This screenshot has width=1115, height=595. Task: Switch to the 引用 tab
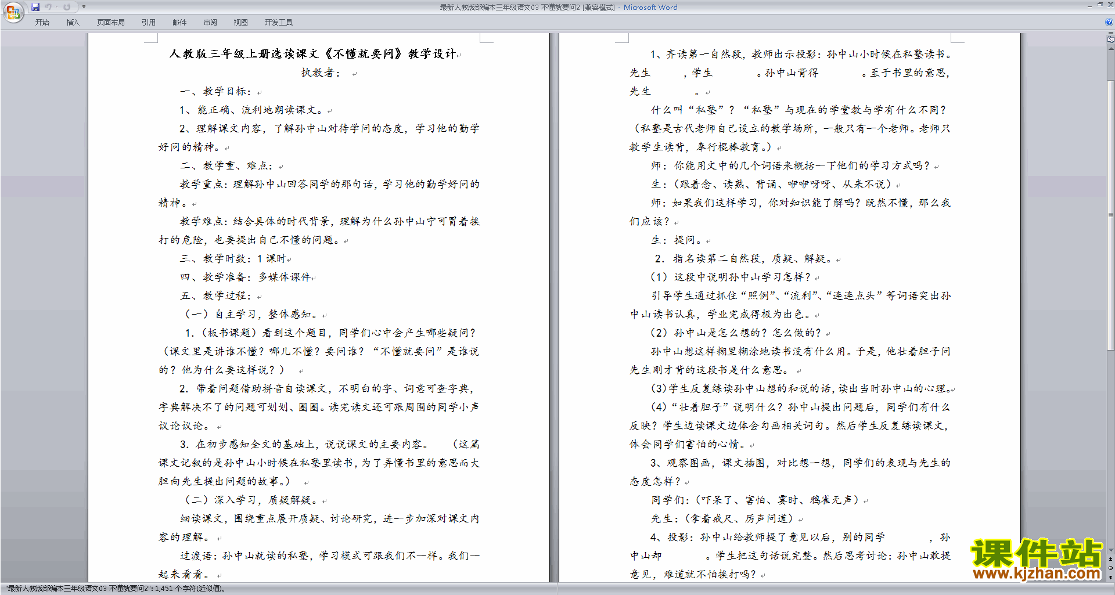(148, 23)
